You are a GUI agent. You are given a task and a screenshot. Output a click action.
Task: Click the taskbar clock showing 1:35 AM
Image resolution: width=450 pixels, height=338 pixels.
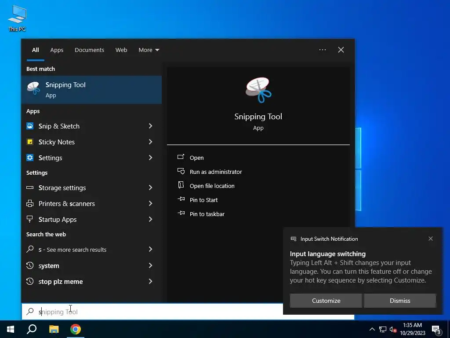pos(412,329)
